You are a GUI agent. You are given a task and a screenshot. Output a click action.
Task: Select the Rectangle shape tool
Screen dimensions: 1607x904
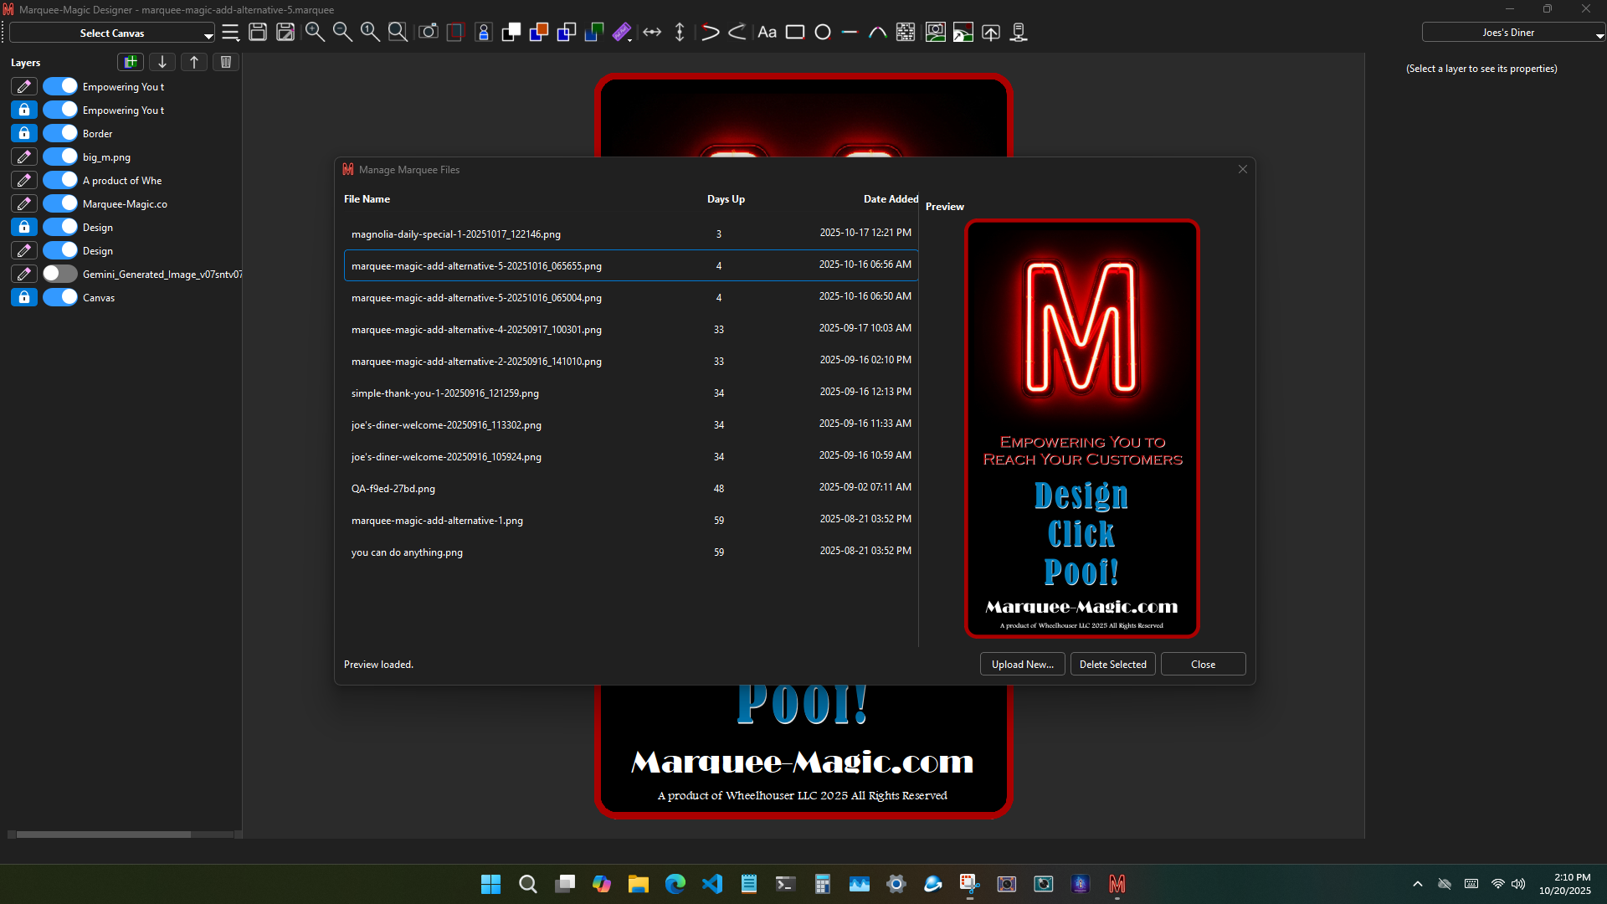pos(795,33)
